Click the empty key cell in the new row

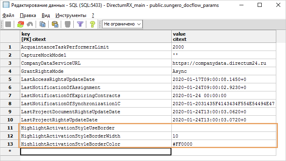pos(96,152)
